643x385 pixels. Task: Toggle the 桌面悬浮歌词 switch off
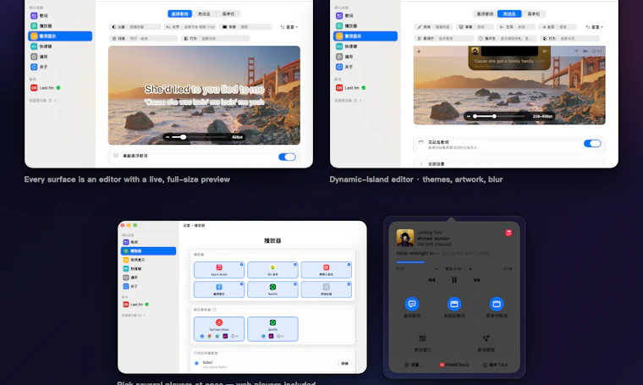(287, 157)
